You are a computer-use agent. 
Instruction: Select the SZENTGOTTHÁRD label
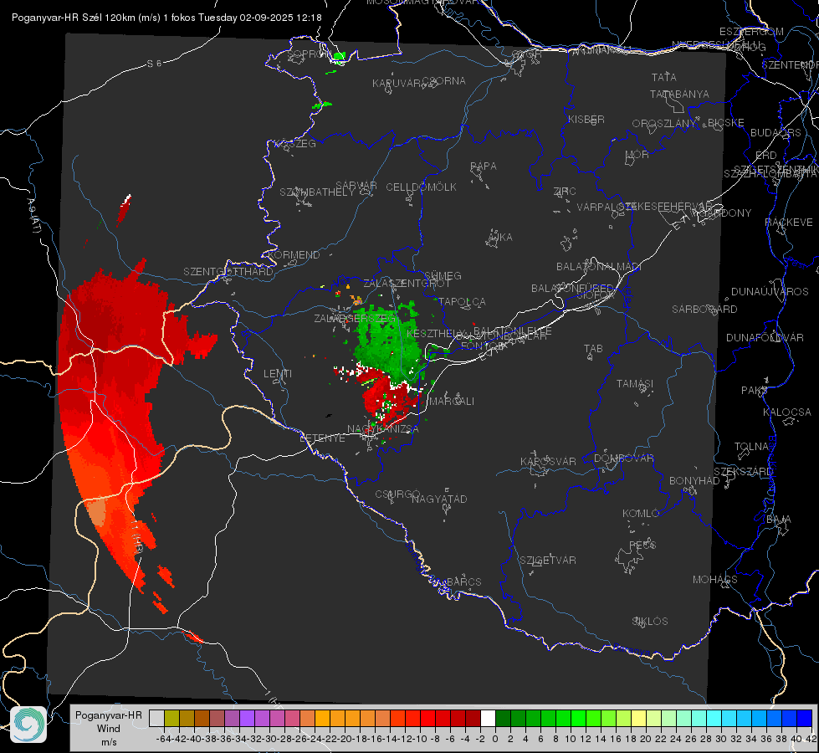point(228,272)
